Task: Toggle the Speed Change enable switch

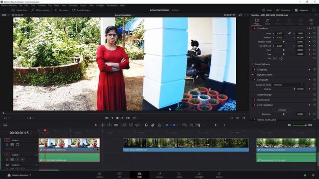Action: [254, 95]
